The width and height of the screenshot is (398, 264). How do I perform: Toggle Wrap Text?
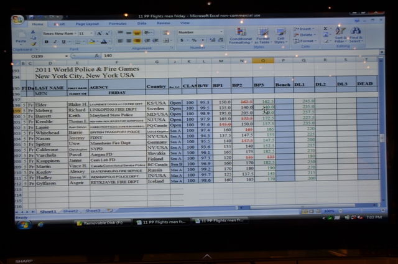pyautogui.click(x=166, y=32)
